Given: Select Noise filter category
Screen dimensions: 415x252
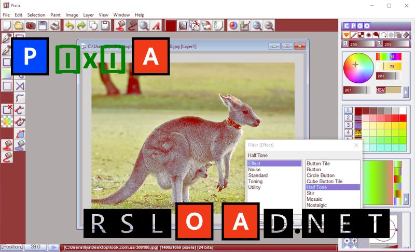Looking at the screenshot, I should [254, 169].
